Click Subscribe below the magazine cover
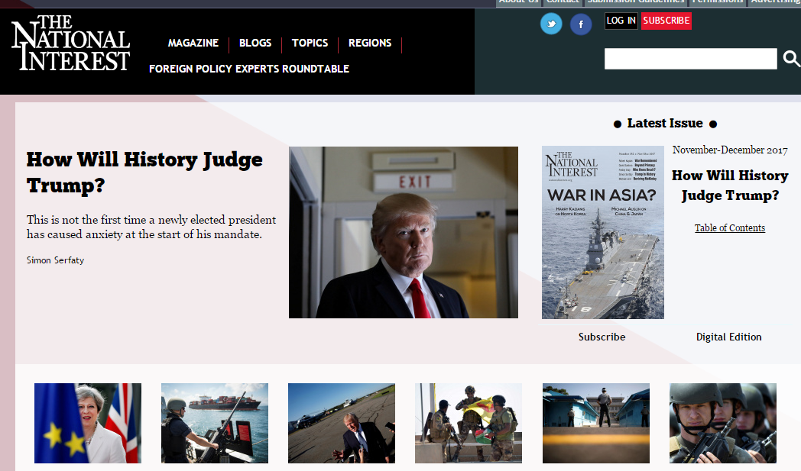 (602, 337)
